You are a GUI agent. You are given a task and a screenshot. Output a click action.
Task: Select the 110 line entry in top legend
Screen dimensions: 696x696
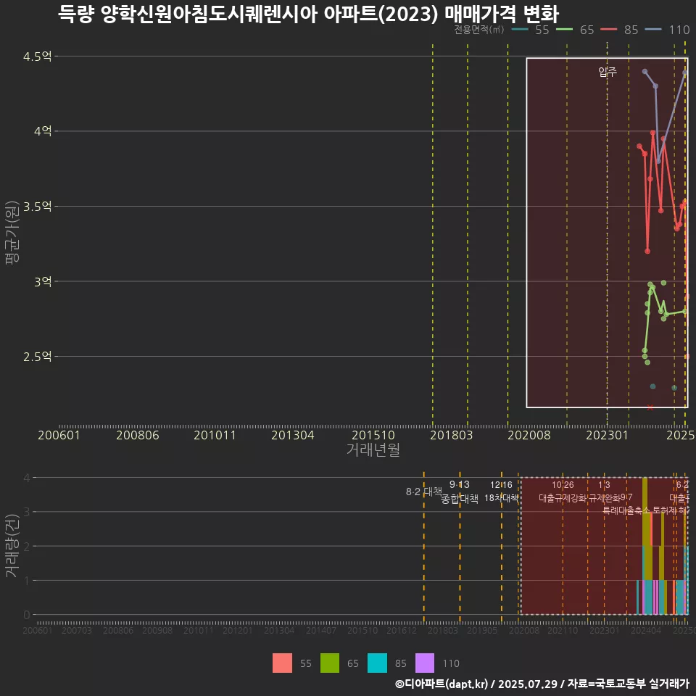[667, 30]
